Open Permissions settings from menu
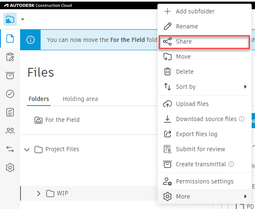This screenshot has width=255, height=209. pyautogui.click(x=205, y=181)
